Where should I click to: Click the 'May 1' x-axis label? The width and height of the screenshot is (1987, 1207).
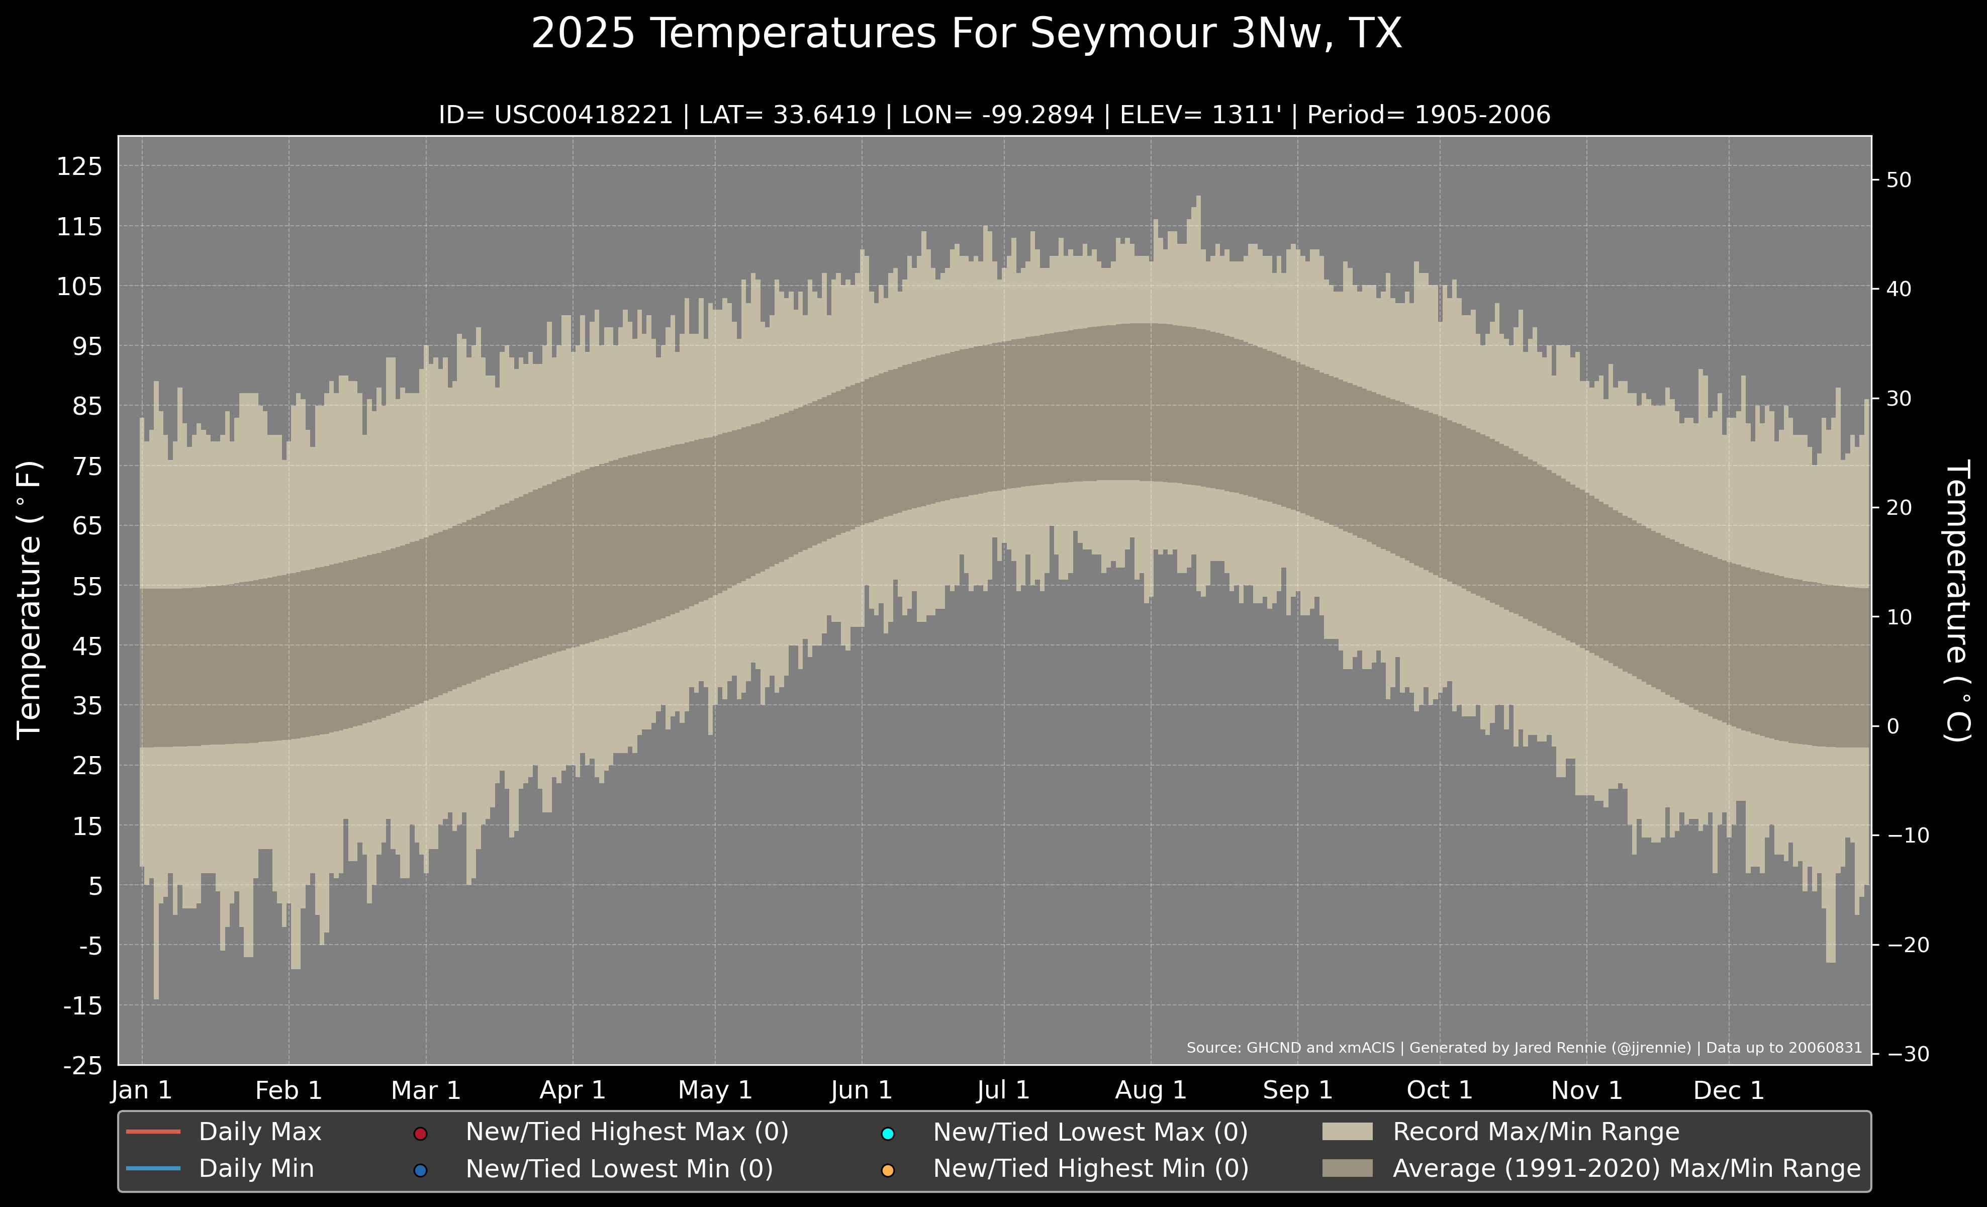(x=715, y=1091)
